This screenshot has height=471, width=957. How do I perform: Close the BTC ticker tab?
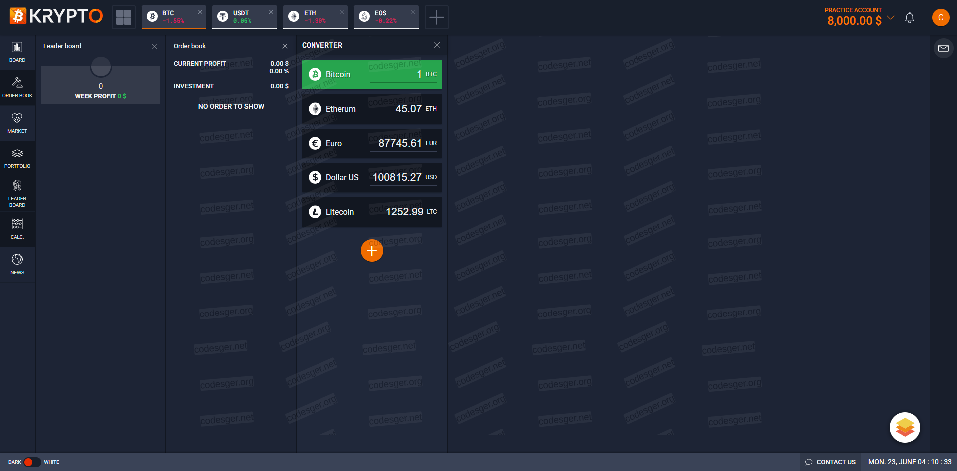pos(200,12)
